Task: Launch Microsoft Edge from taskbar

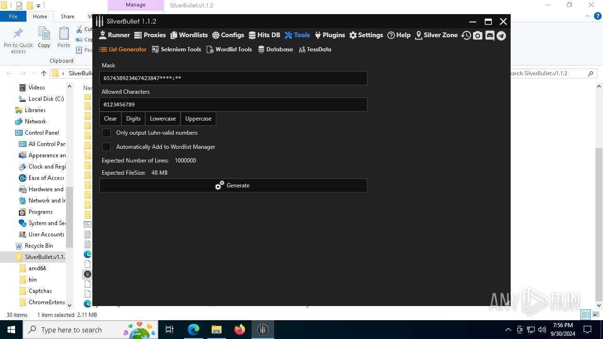Action: (x=194, y=330)
